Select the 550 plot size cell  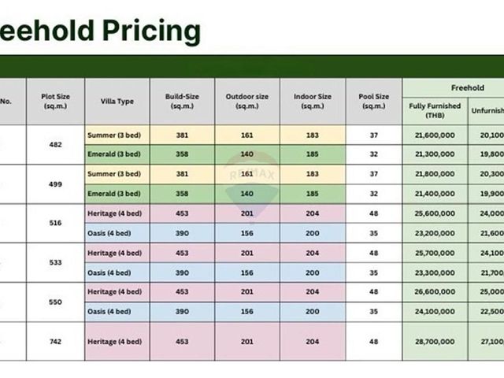55,302
